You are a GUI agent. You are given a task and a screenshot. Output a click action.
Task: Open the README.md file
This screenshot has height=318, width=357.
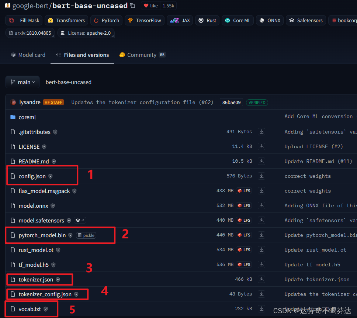coord(34,161)
